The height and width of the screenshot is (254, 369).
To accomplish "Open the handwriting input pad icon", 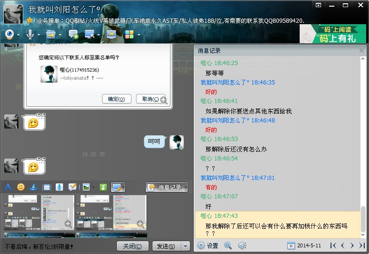I will (72, 187).
